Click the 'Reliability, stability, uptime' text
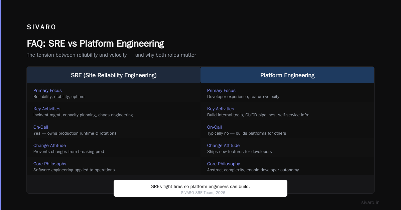This screenshot has height=210, width=401. coord(59,97)
